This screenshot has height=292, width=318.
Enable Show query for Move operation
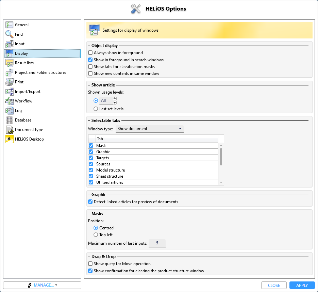pyautogui.click(x=90, y=264)
